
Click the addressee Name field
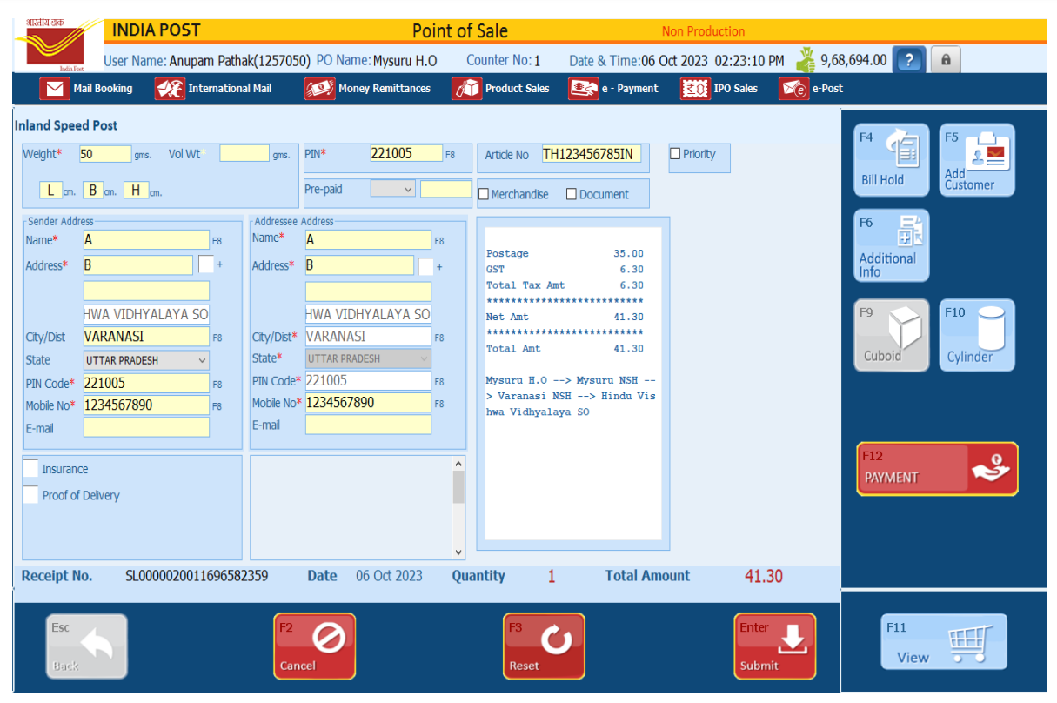[x=368, y=240]
